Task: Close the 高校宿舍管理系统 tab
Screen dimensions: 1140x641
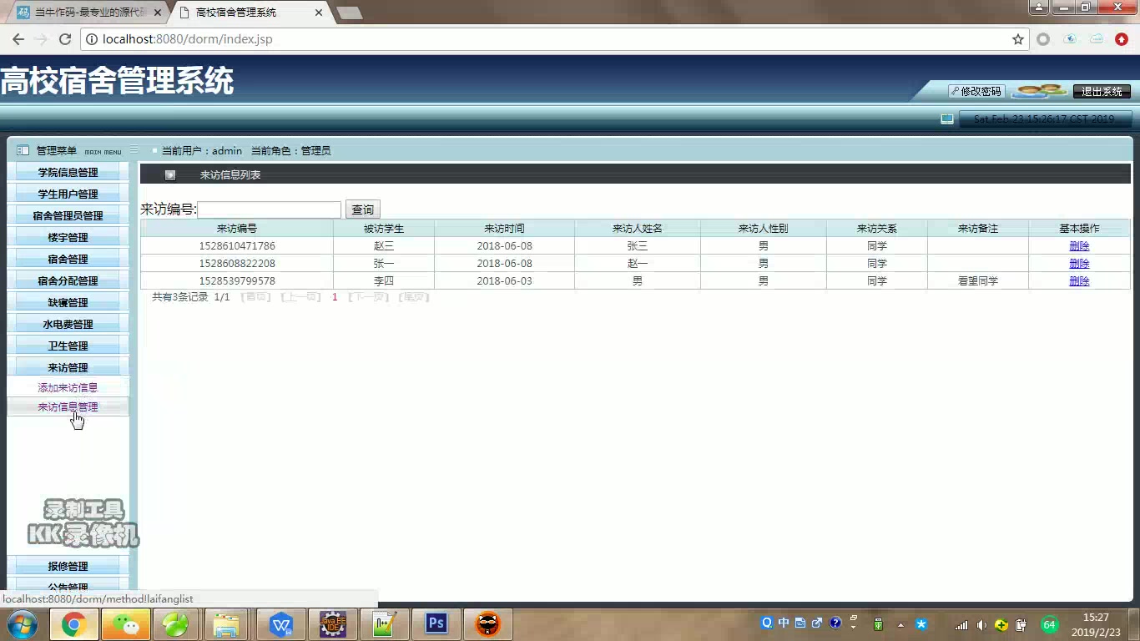Action: coord(319,13)
